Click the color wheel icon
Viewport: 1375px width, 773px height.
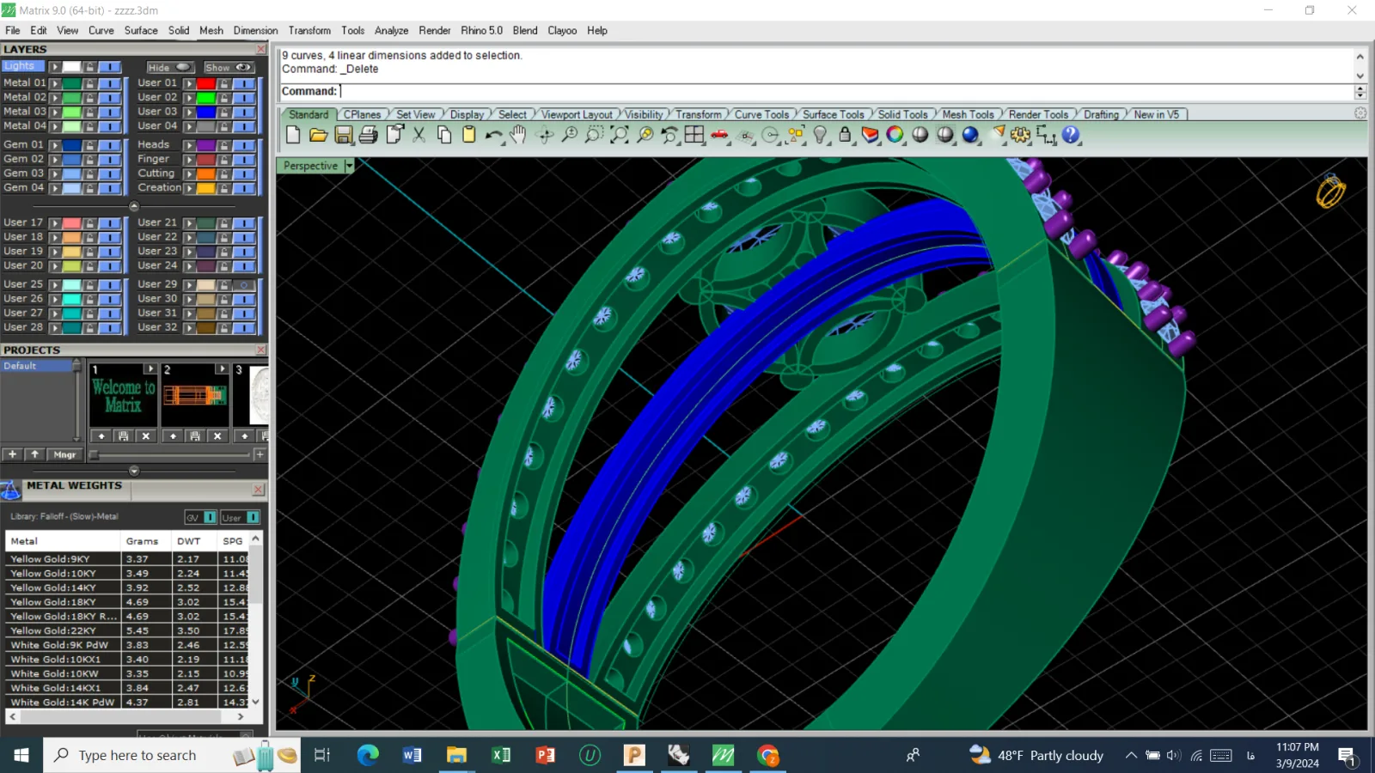coord(895,135)
